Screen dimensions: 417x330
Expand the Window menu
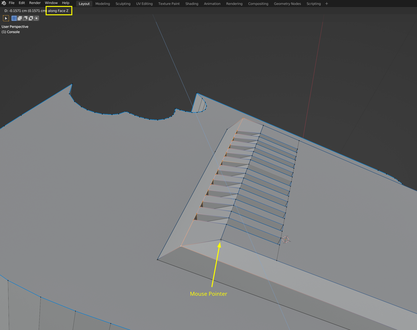click(x=51, y=3)
